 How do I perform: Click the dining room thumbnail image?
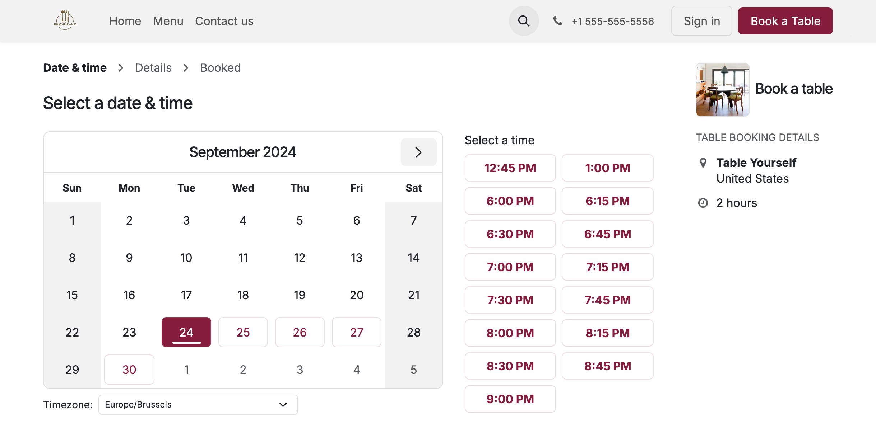click(x=722, y=89)
